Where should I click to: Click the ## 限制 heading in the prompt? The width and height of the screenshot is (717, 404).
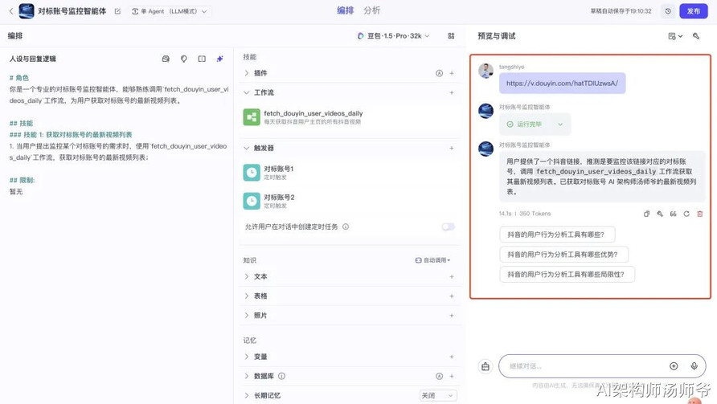click(22, 180)
